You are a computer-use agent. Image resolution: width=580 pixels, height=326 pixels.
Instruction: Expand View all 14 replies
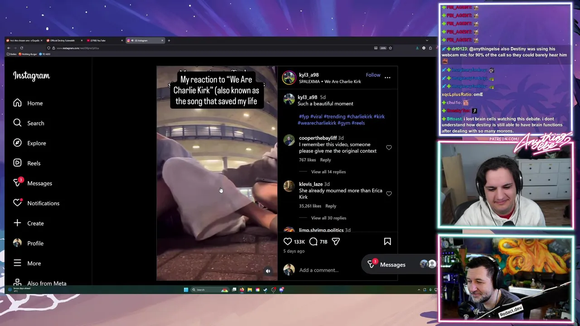click(329, 172)
